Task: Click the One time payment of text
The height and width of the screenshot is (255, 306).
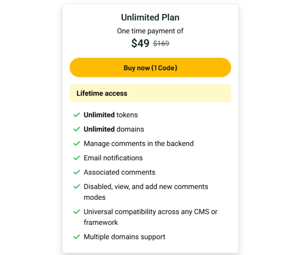Action: pyautogui.click(x=150, y=31)
